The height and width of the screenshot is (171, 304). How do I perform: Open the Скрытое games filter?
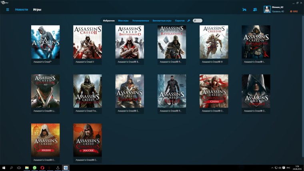[x=180, y=20]
